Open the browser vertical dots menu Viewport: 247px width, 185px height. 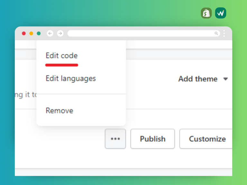[x=224, y=33]
